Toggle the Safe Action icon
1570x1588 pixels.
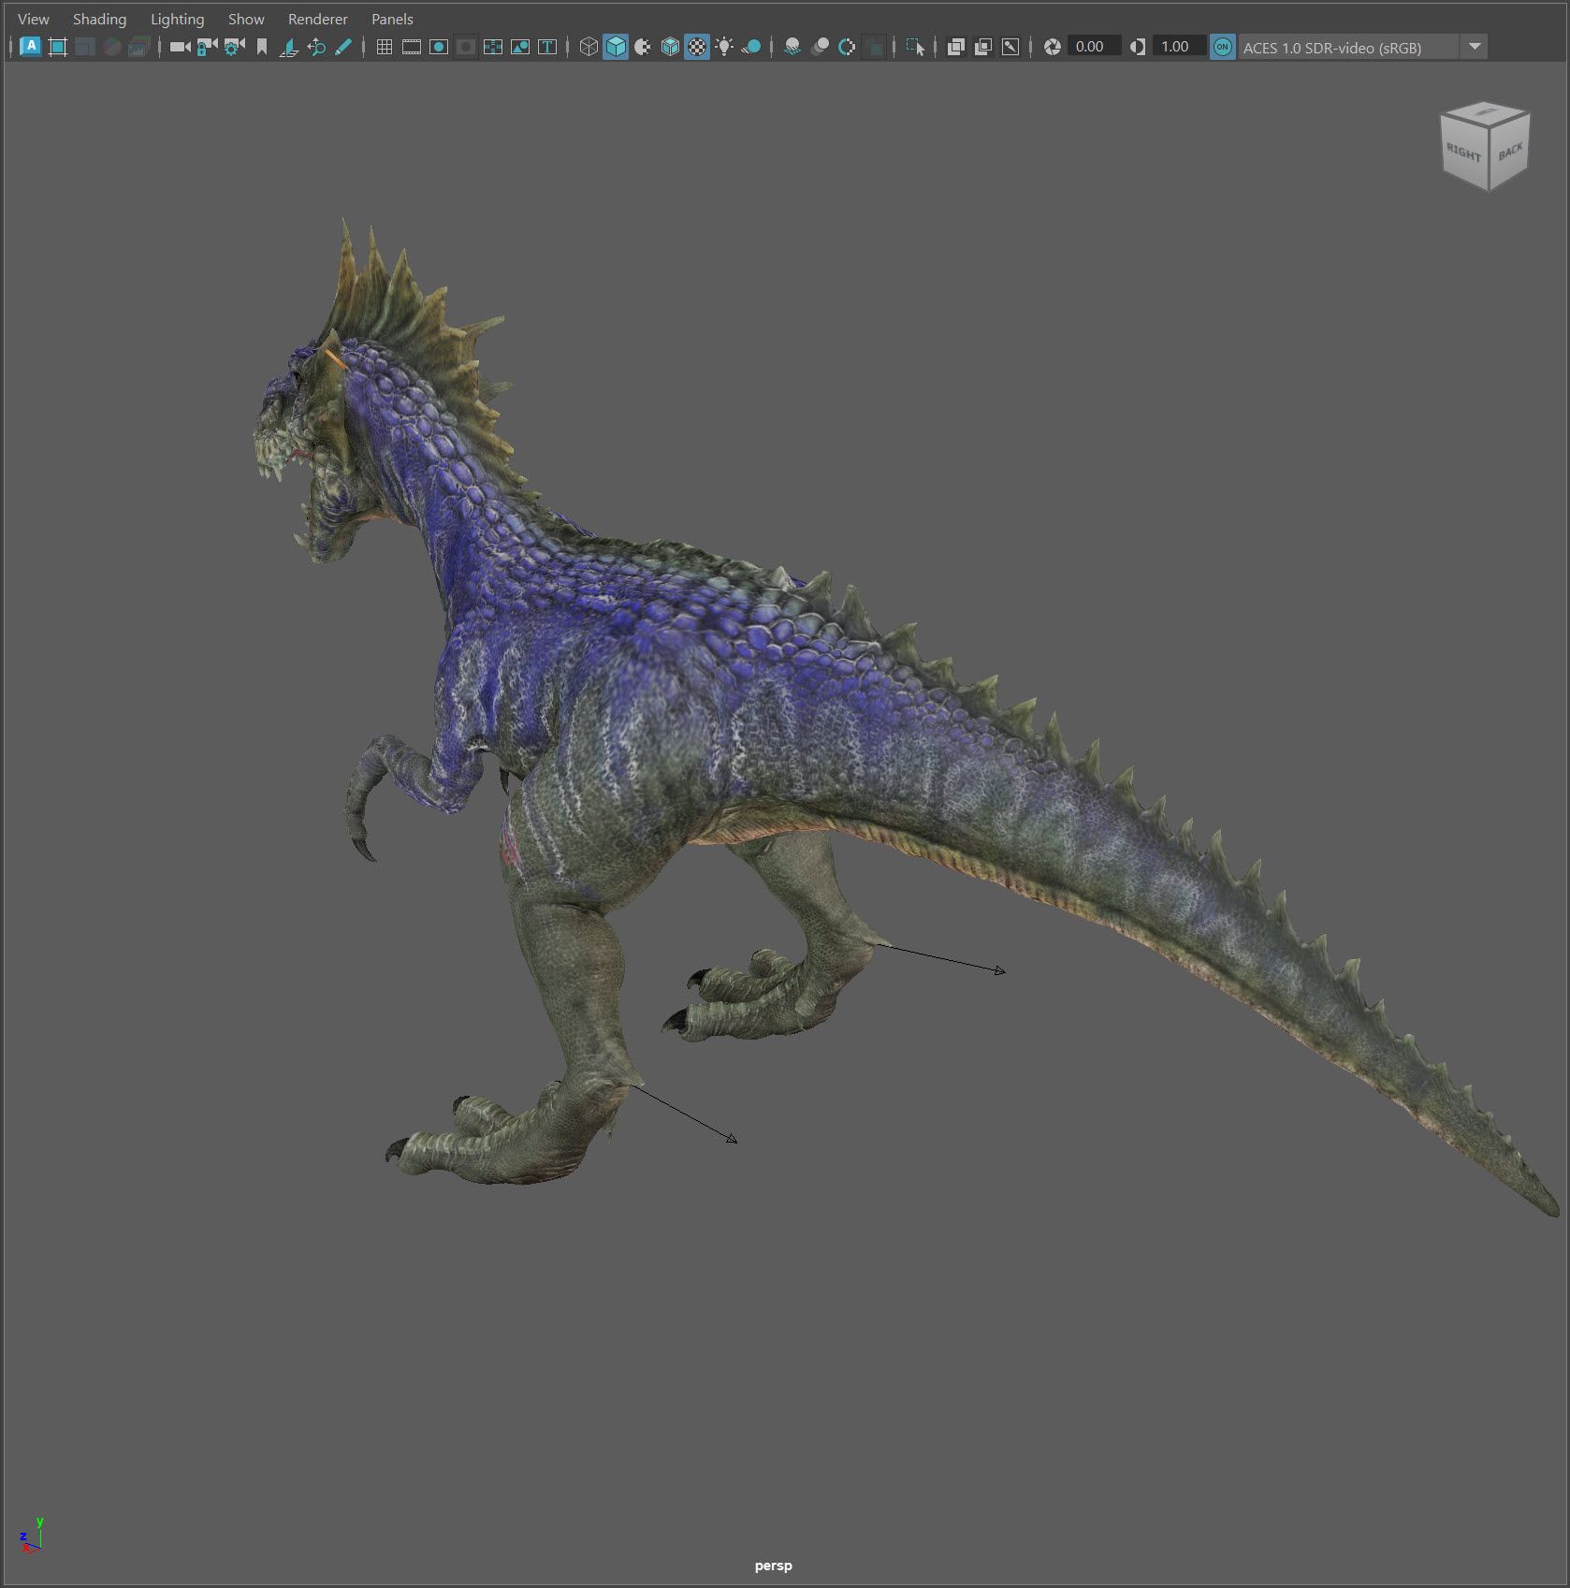pyautogui.click(x=520, y=47)
